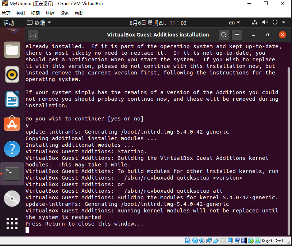Click the 活动 Activities button
This screenshot has height=246, width=292.
[9, 23]
